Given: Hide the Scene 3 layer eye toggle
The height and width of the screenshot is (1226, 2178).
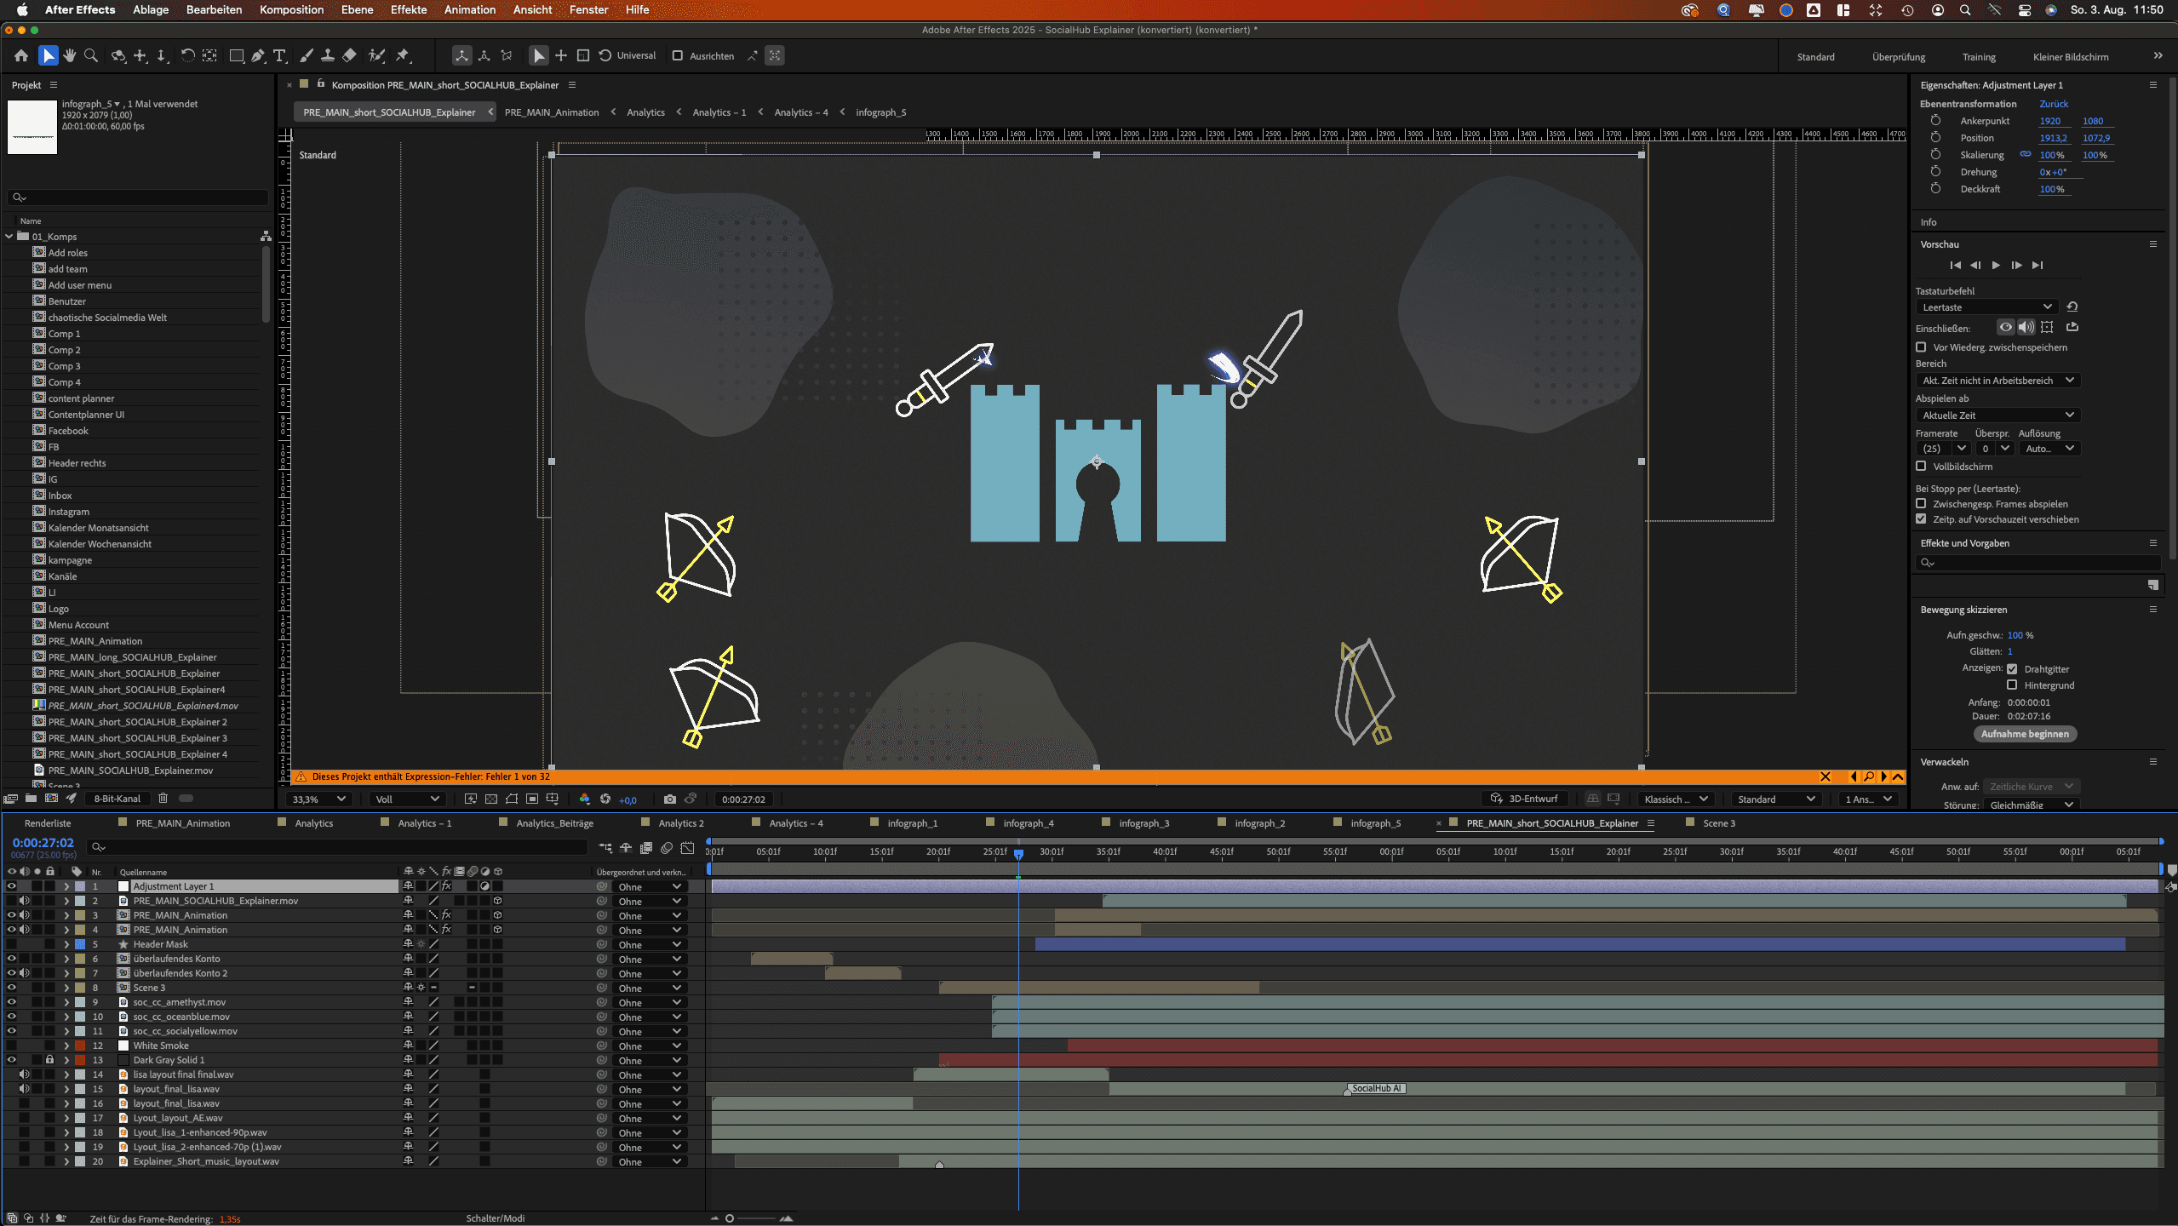Looking at the screenshot, I should pos(11,988).
